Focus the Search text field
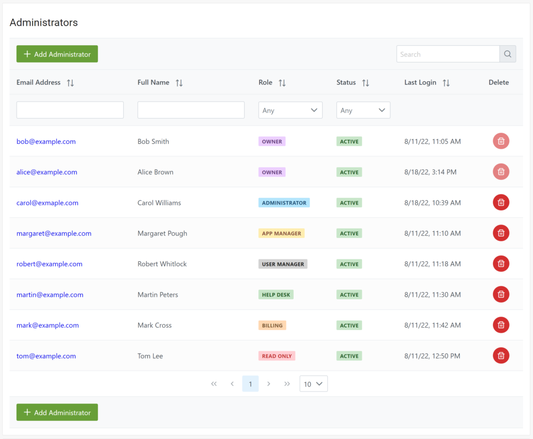Image resolution: width=533 pixels, height=439 pixels. [448, 54]
